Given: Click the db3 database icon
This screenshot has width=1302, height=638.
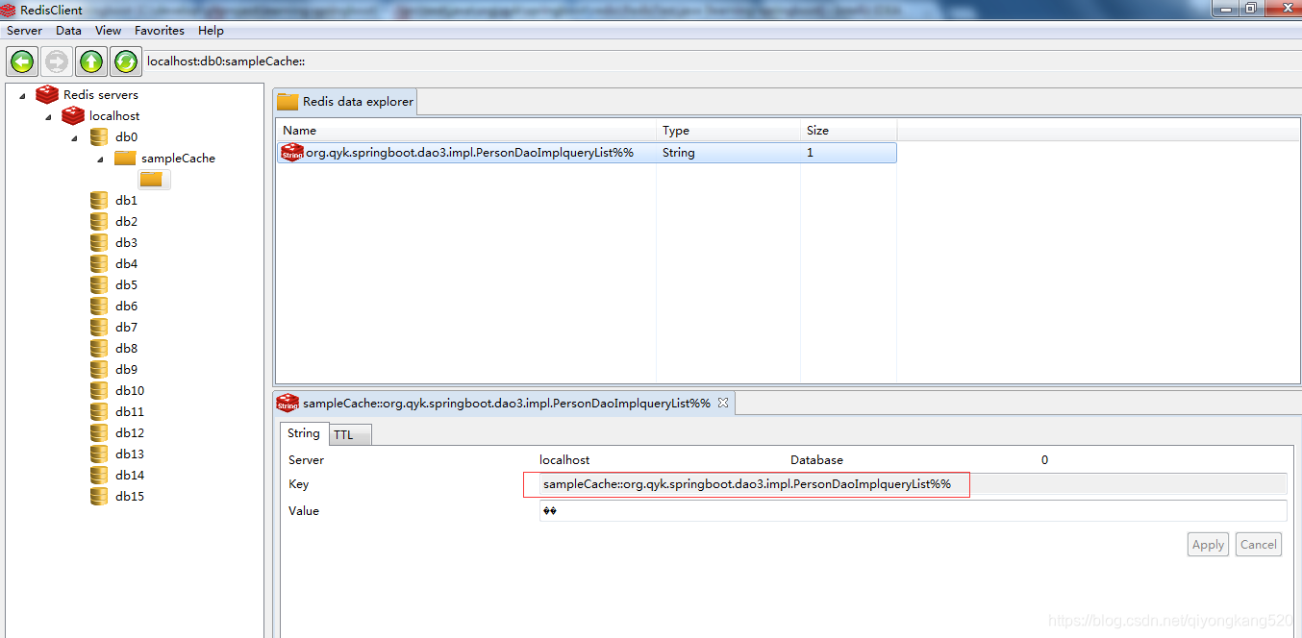Looking at the screenshot, I should [x=99, y=242].
